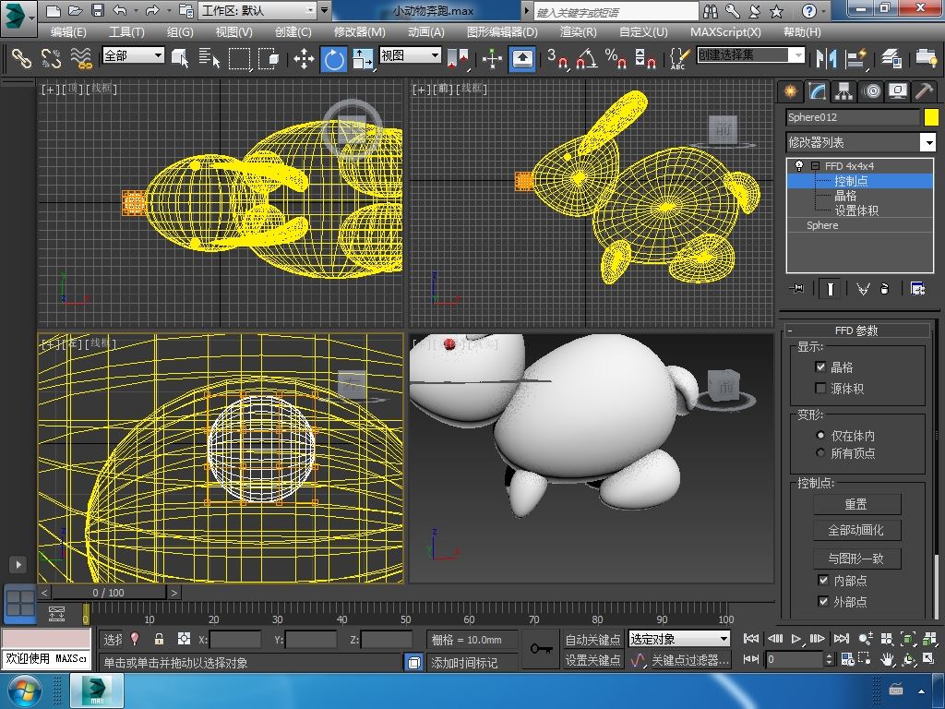945x709 pixels.
Task: Activate the Select and Move tool
Action: [304, 59]
